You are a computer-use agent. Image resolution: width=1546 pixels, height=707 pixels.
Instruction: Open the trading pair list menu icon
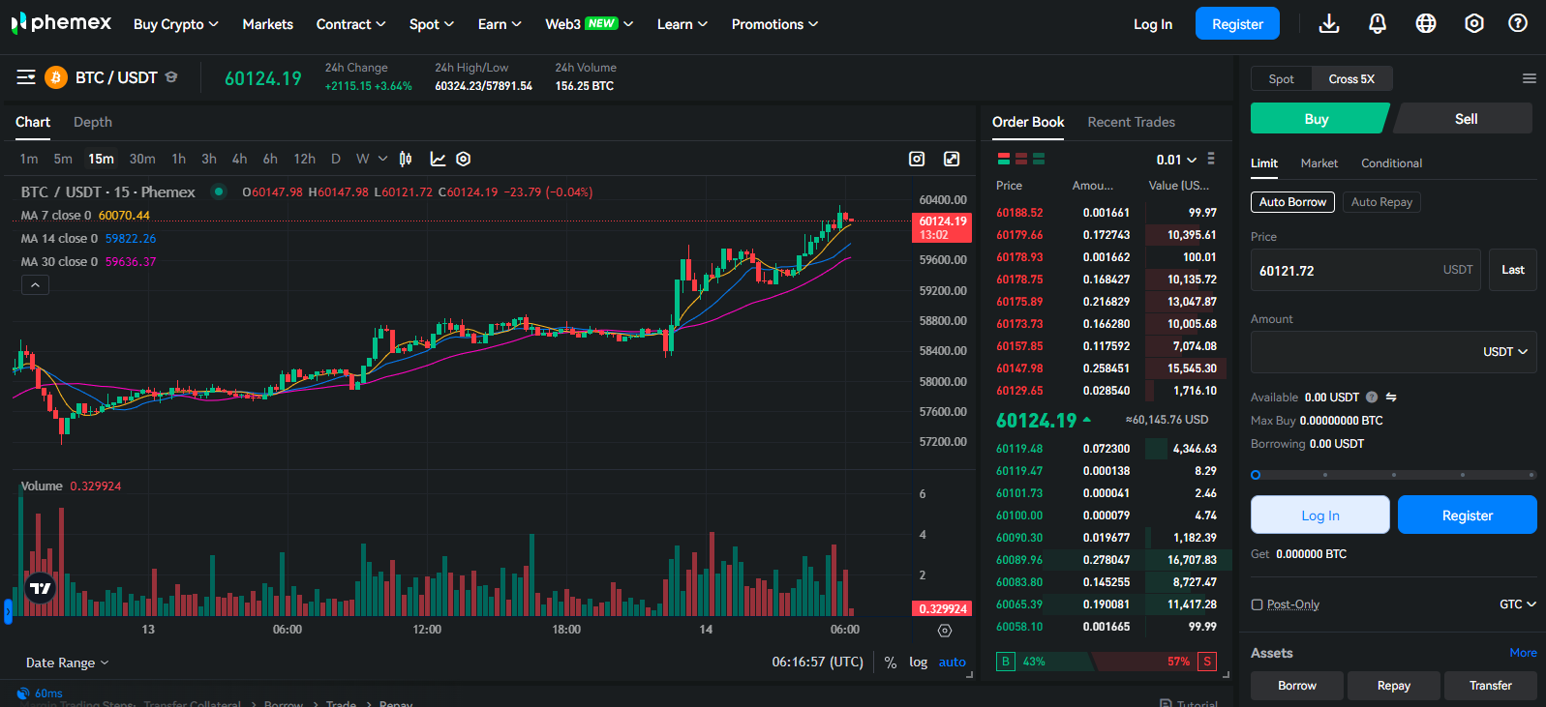[x=26, y=77]
